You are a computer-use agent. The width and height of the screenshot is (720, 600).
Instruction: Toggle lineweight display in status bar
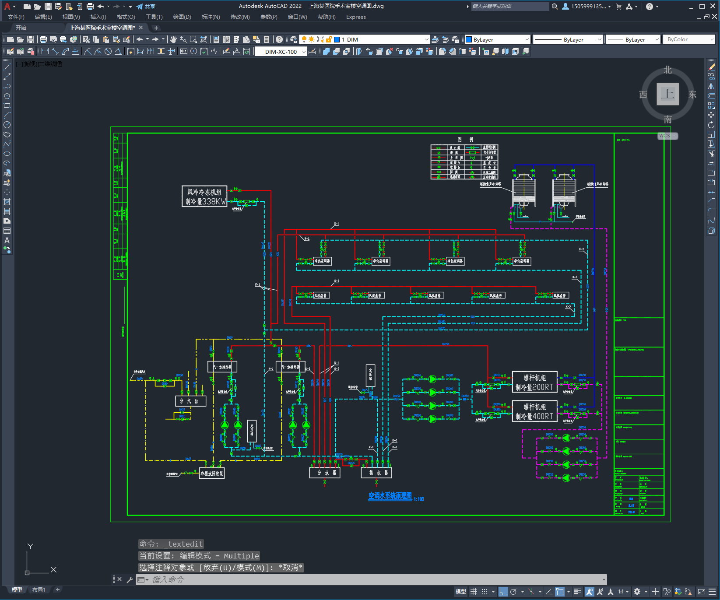pos(578,592)
